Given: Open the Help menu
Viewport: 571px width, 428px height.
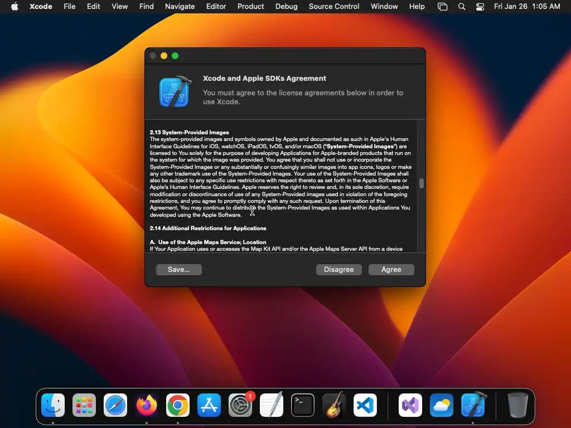Looking at the screenshot, I should (x=417, y=6).
